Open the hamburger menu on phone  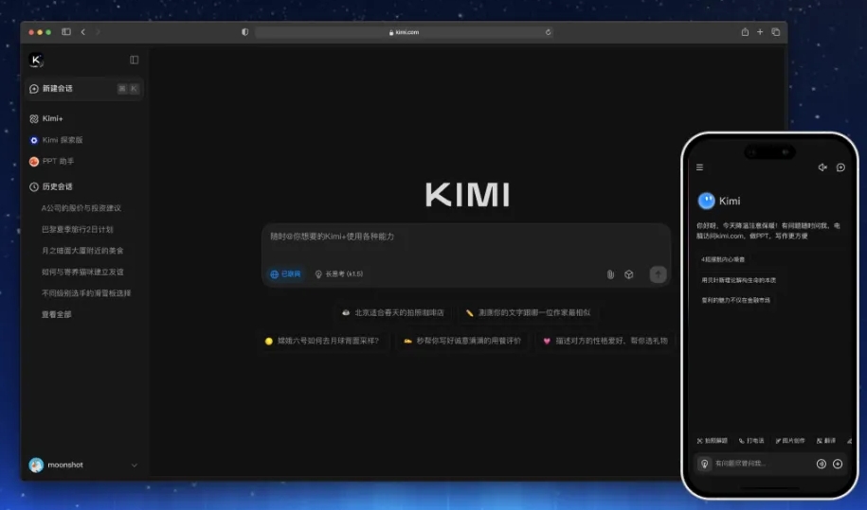[699, 167]
